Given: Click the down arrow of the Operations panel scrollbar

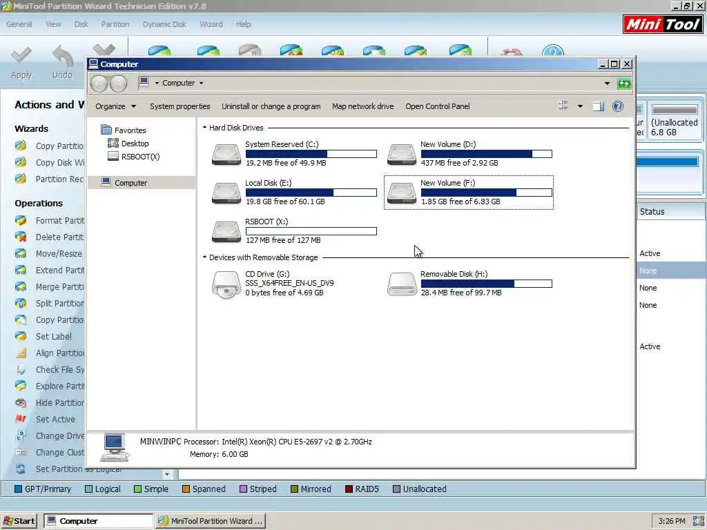Looking at the screenshot, I should click(167, 474).
